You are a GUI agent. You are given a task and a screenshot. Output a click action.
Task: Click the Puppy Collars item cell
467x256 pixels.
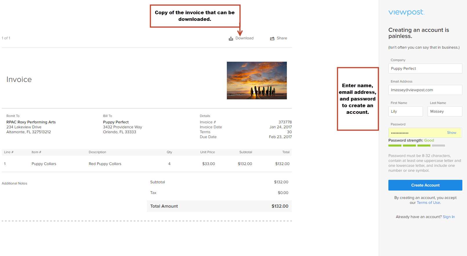(44, 164)
